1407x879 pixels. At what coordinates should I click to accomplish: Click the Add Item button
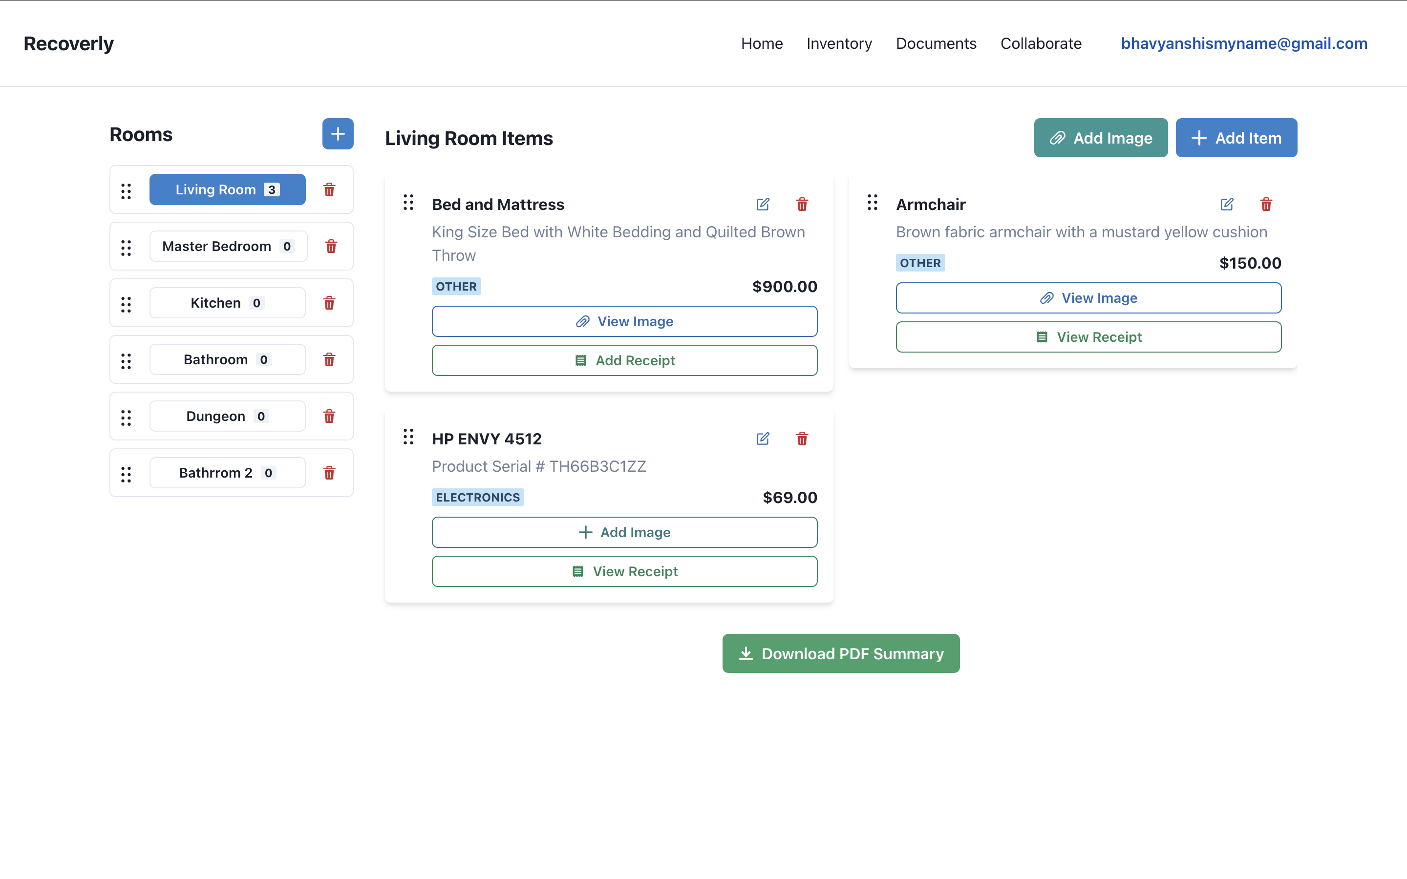1236,138
